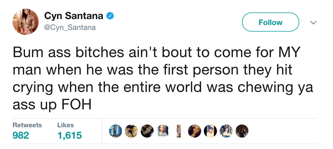Viewport: 333px width, 149px height.
Task: Open the Cyn Santana display name link
Action: (74, 16)
